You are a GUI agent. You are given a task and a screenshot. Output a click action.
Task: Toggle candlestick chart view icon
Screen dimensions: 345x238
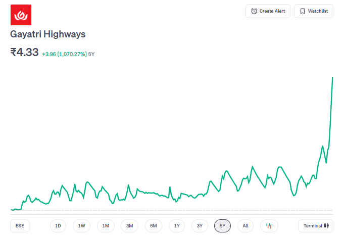[269, 226]
